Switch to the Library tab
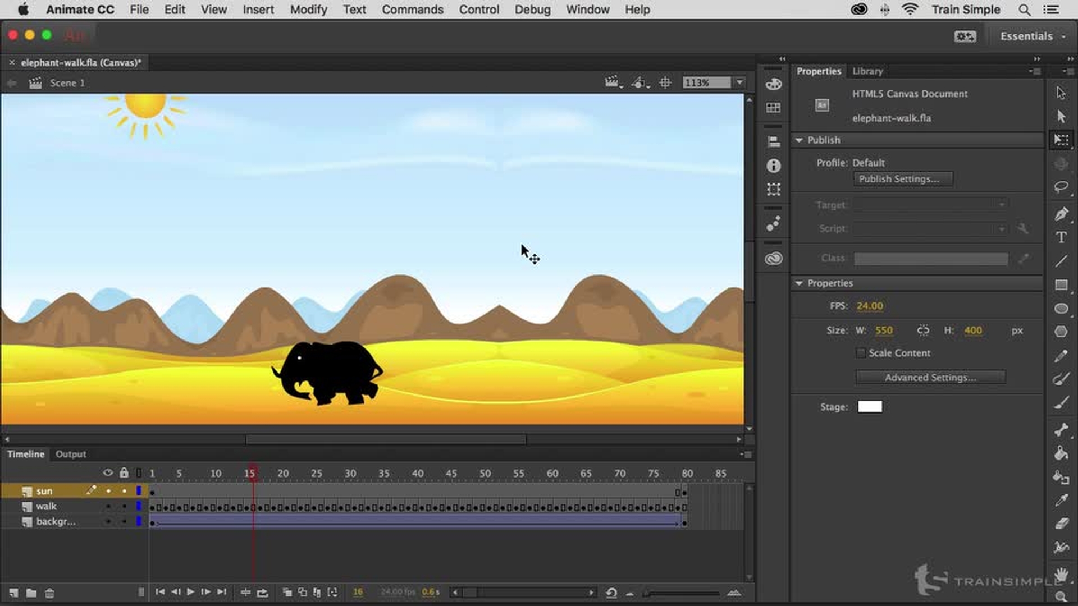Screen dimensions: 1078x606 pyautogui.click(x=867, y=71)
